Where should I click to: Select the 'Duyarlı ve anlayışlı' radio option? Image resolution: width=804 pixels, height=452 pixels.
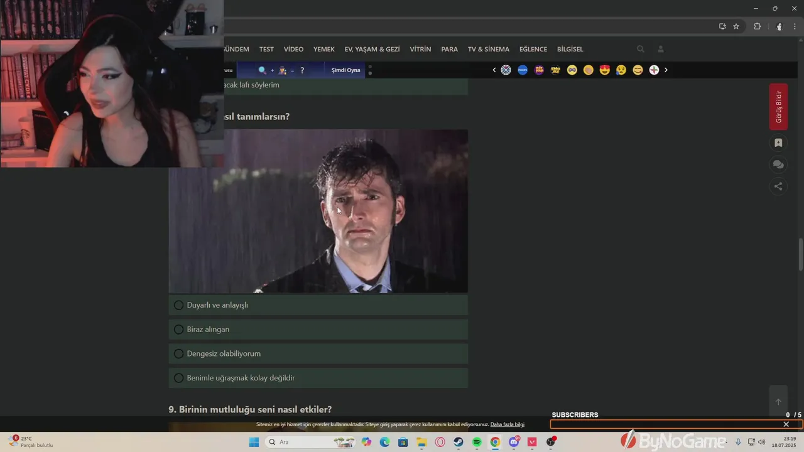point(318,305)
